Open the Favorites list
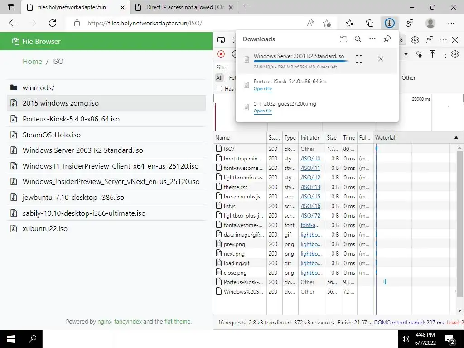This screenshot has height=348, width=464. [x=350, y=23]
